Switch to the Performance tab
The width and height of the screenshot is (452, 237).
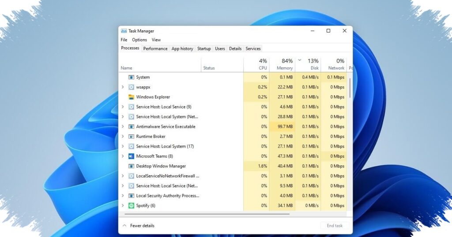pos(155,48)
